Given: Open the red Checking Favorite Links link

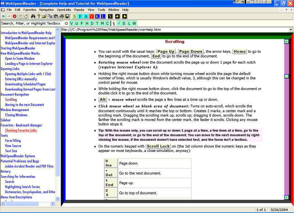Looking at the screenshot, I should (21, 131).
